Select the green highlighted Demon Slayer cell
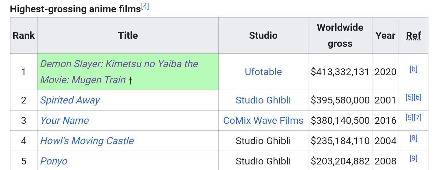 pyautogui.click(x=128, y=72)
